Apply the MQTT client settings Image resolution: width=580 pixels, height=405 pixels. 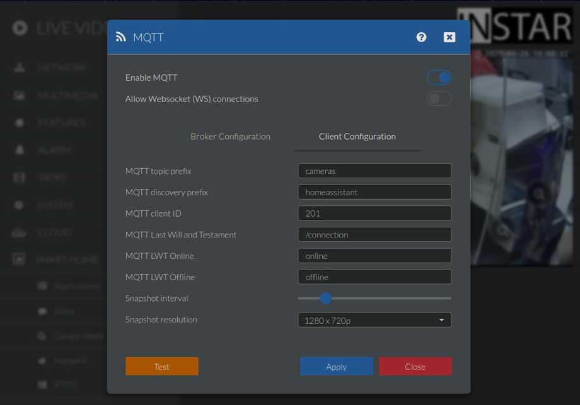336,366
